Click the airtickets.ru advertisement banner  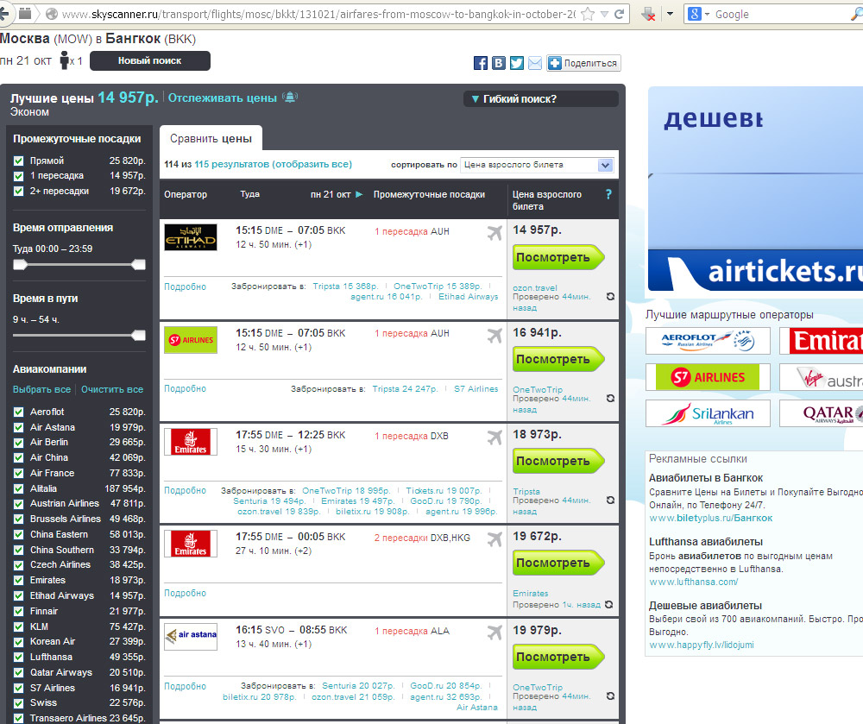tap(755, 188)
